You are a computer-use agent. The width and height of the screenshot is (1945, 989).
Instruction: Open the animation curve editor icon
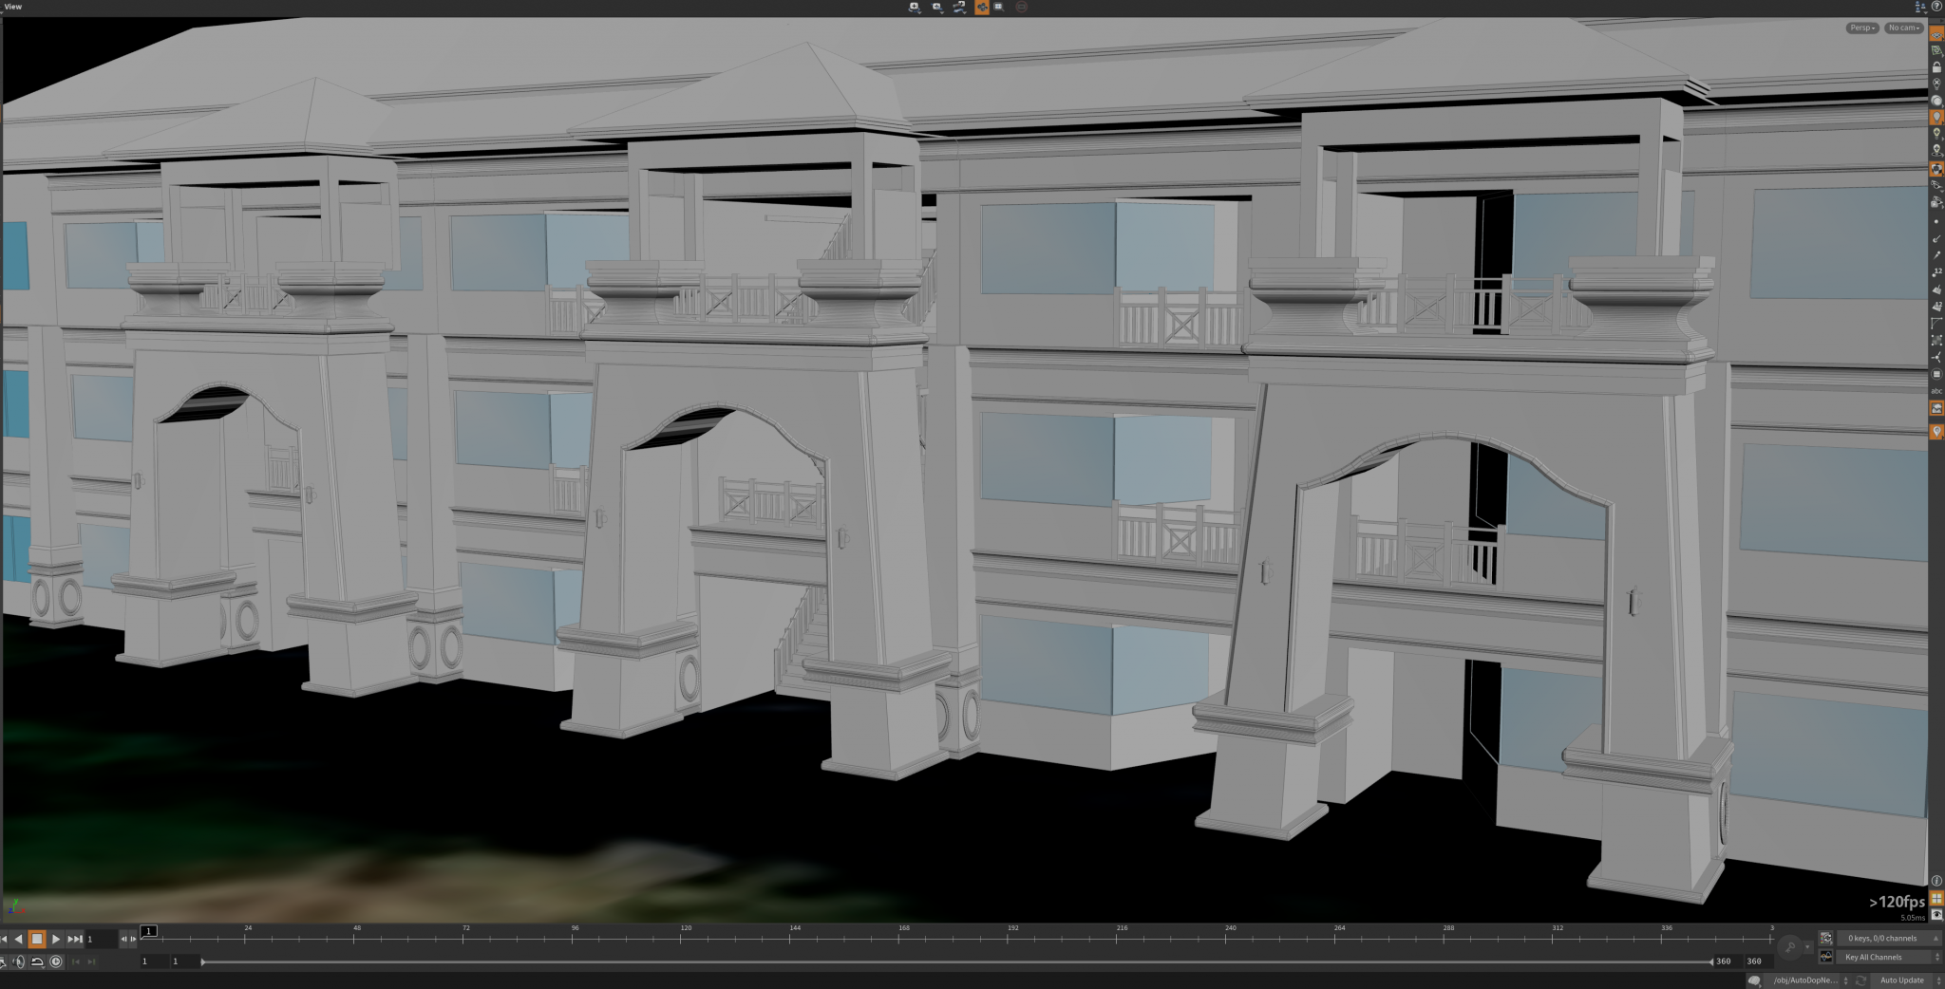tap(1825, 958)
